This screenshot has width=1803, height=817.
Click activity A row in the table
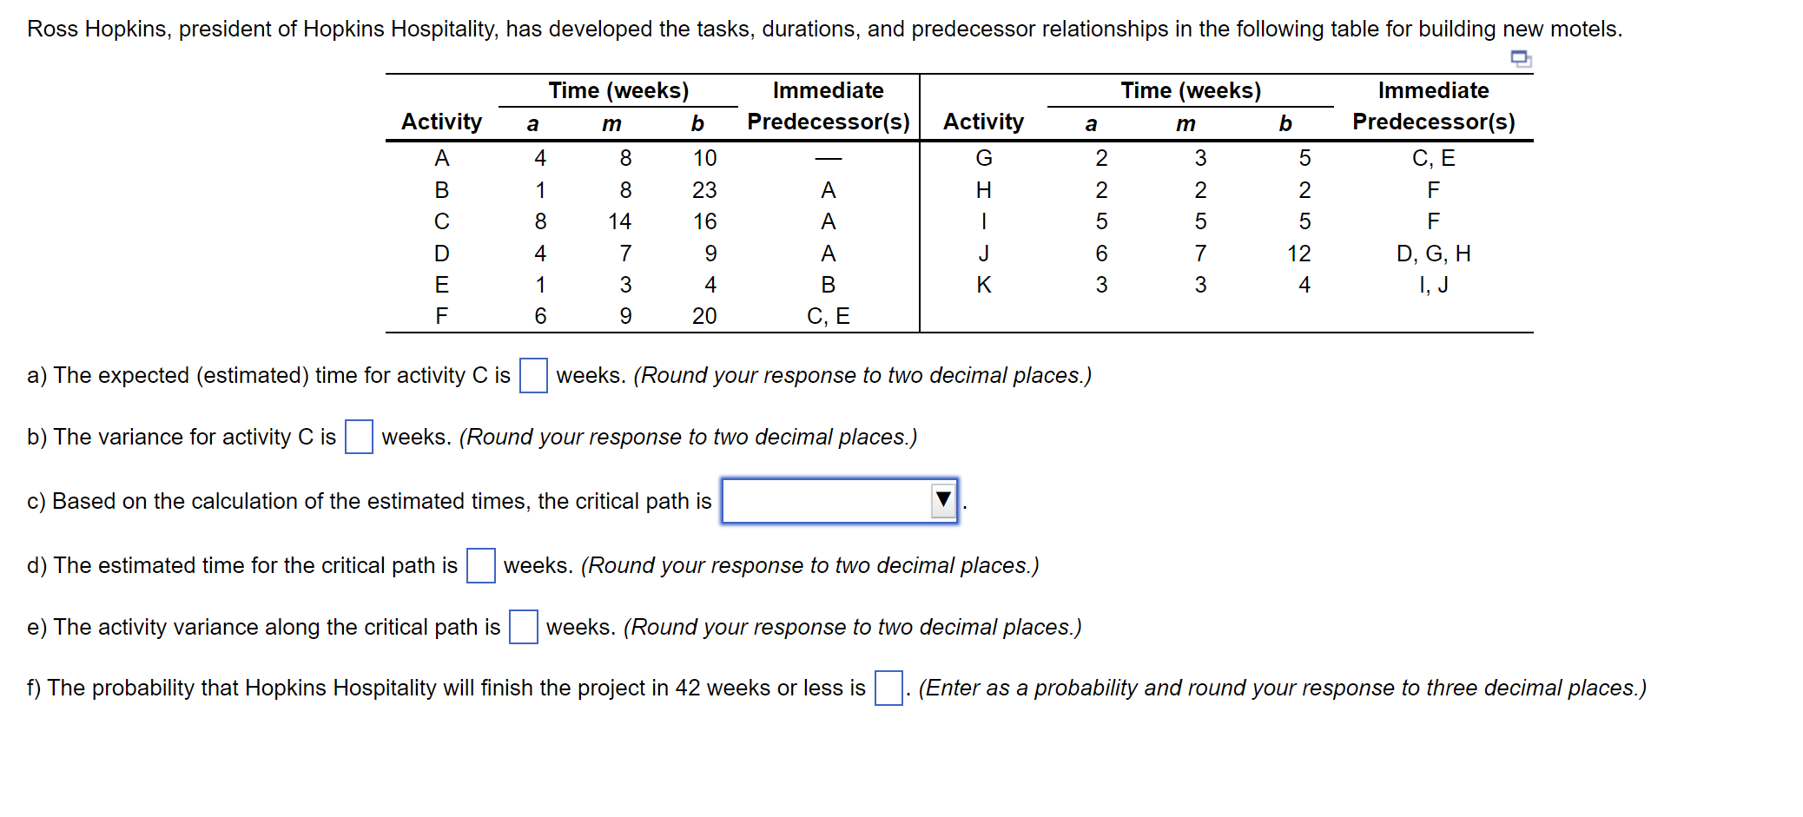pyautogui.click(x=442, y=158)
